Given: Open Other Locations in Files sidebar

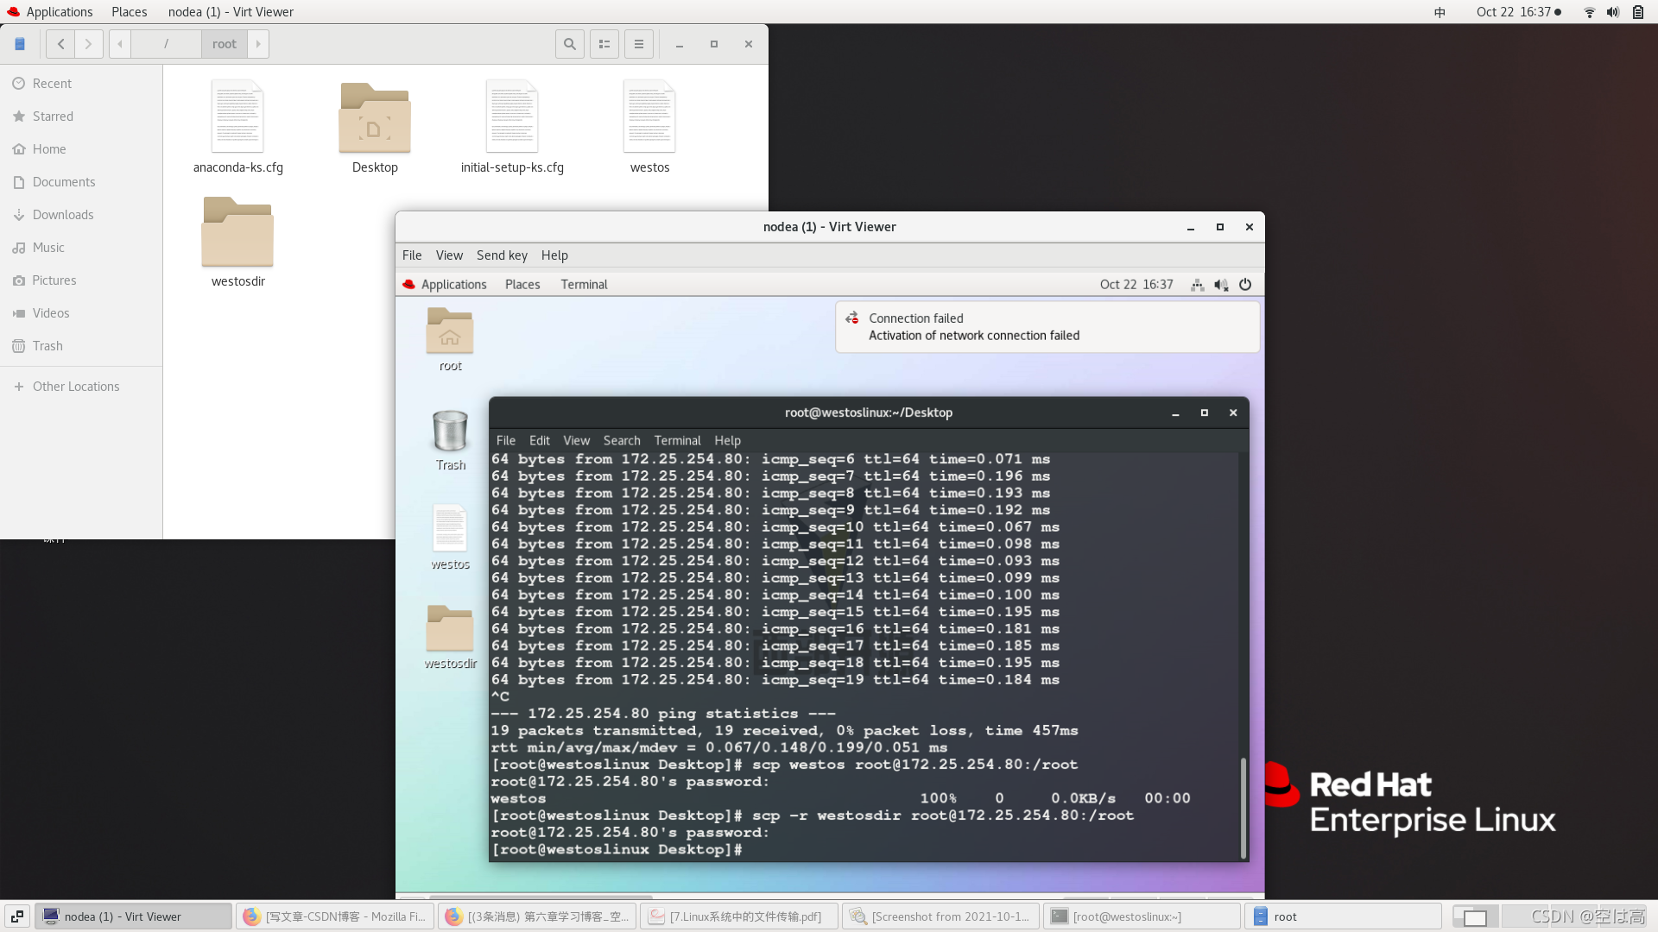Looking at the screenshot, I should (81, 387).
